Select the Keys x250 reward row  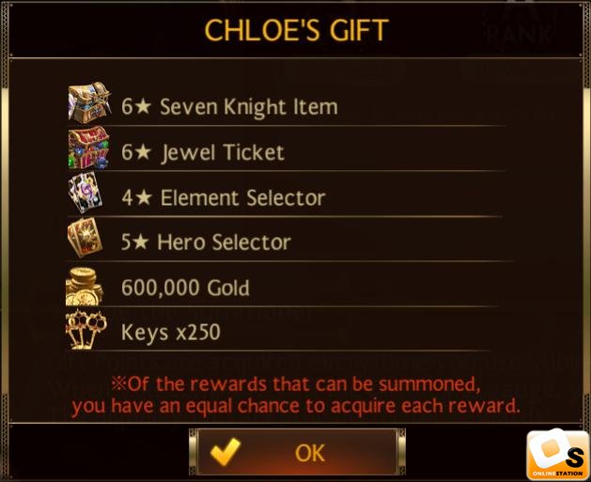(279, 329)
